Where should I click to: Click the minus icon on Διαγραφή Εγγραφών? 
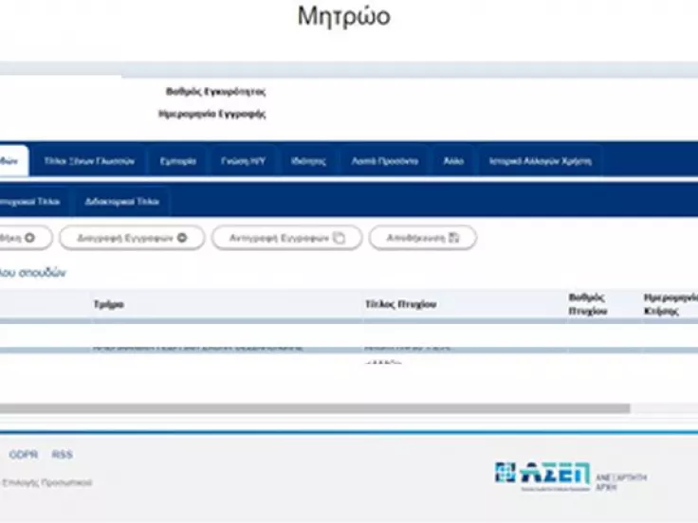click(182, 238)
